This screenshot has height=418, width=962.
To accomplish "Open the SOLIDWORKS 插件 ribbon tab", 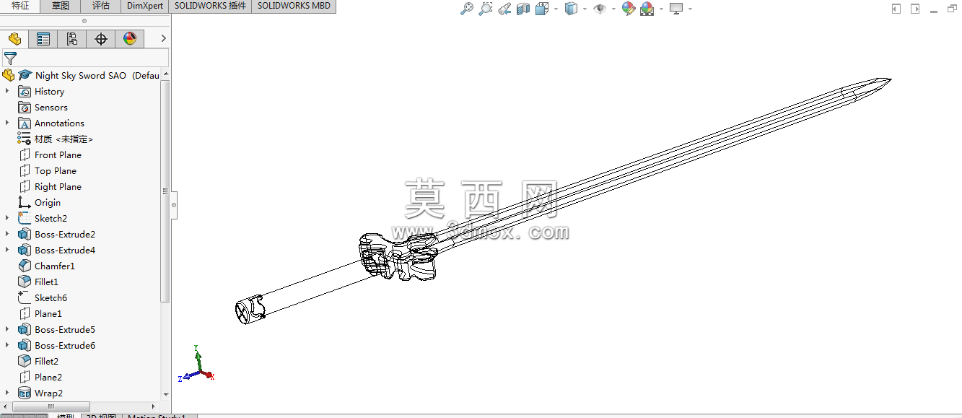I will [x=210, y=6].
